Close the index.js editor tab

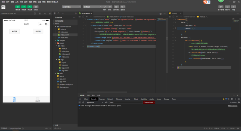(x=181, y=13)
